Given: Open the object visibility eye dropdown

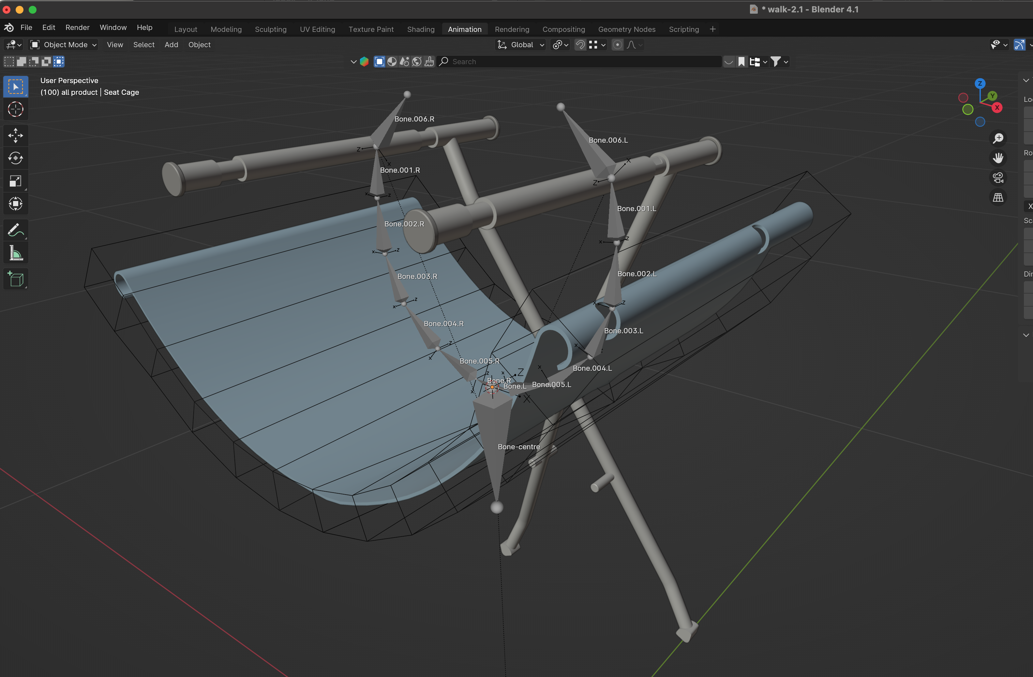Looking at the screenshot, I should point(999,45).
